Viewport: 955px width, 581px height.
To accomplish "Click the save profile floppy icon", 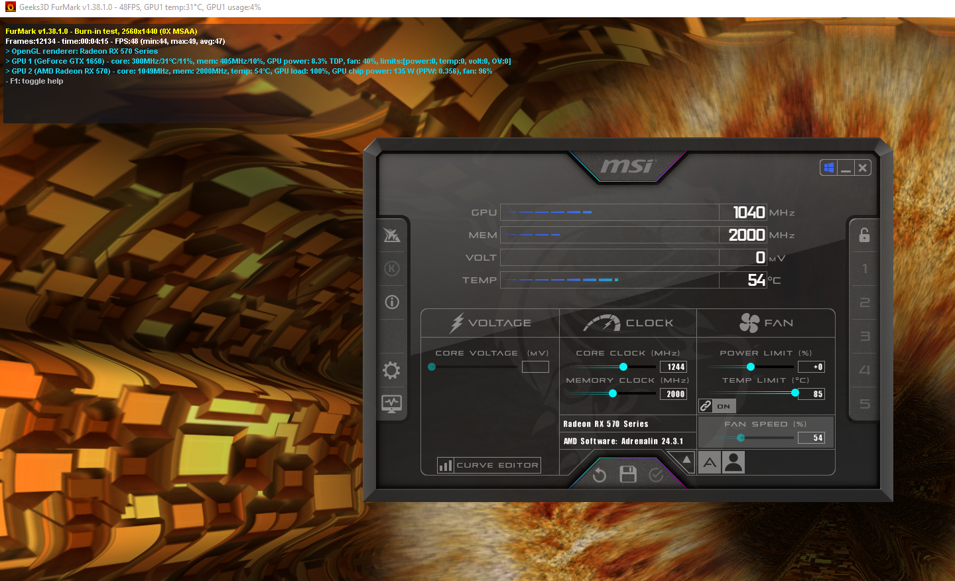I will (x=627, y=474).
